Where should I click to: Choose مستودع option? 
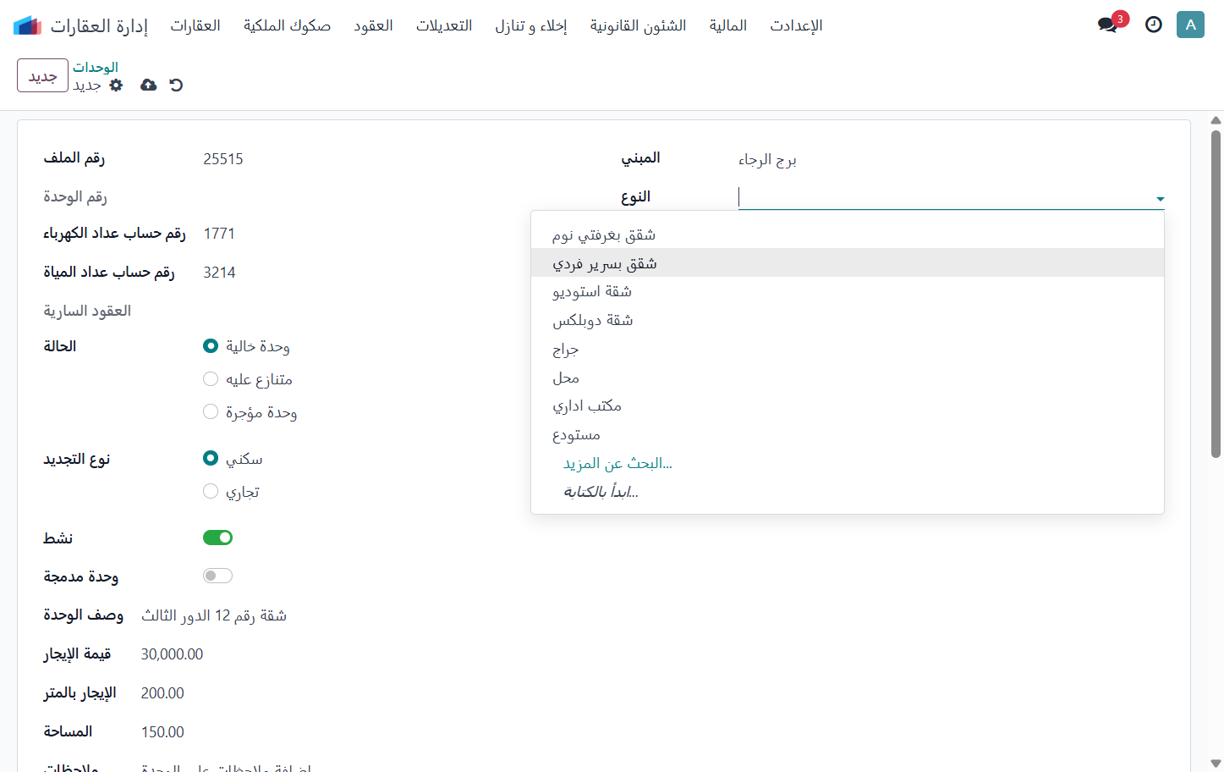(848, 434)
